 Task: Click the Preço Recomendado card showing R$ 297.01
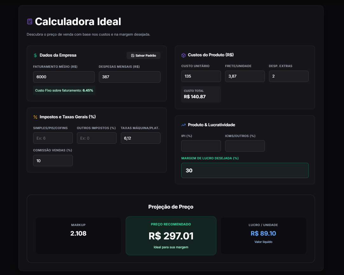(x=171, y=235)
